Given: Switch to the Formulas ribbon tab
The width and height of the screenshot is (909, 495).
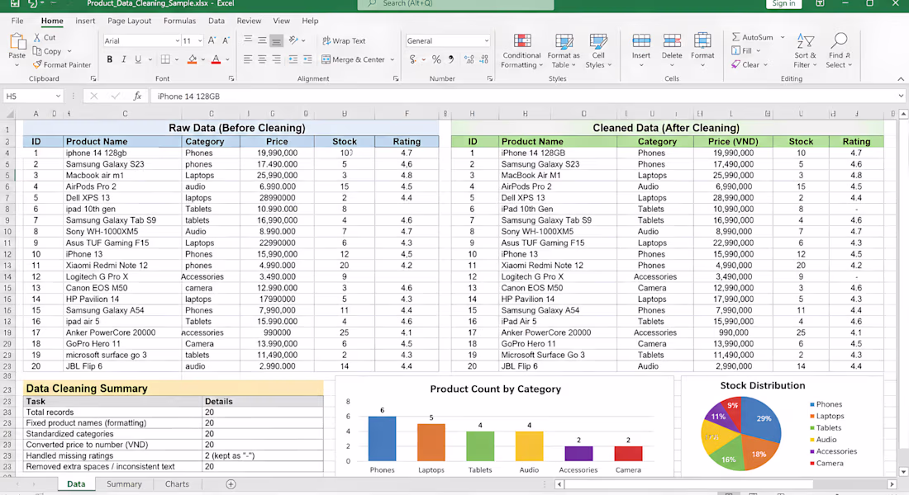Looking at the screenshot, I should [179, 21].
